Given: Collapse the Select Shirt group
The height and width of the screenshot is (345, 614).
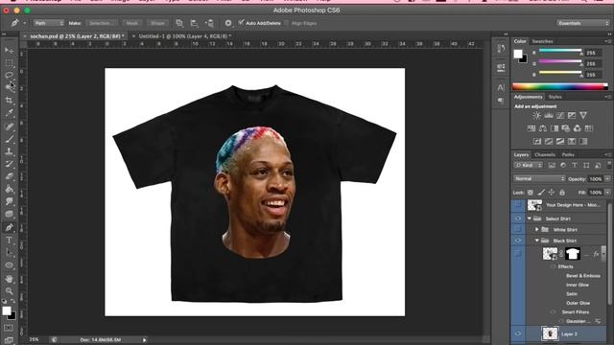Looking at the screenshot, I should 530,218.
